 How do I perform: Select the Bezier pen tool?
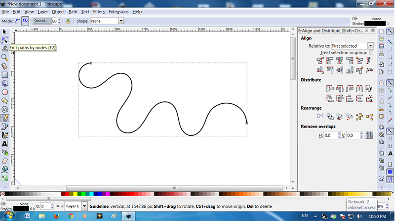point(4,127)
